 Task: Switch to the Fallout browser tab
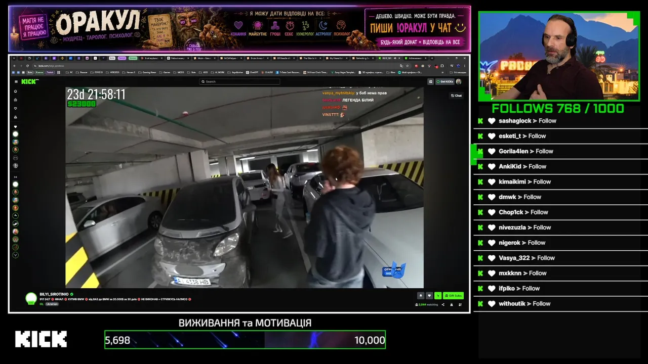point(179,58)
